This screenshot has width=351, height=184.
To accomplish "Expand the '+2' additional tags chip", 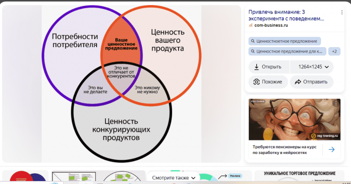I will 334,52.
